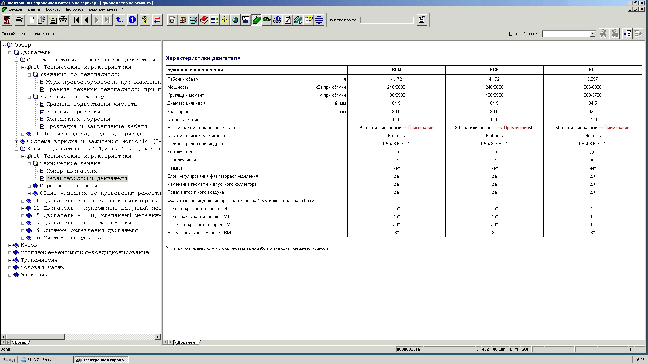Image resolution: width=648 pixels, height=364 pixels.
Task: Expand 17 Двигатель - система смазки node
Action: click(23, 223)
